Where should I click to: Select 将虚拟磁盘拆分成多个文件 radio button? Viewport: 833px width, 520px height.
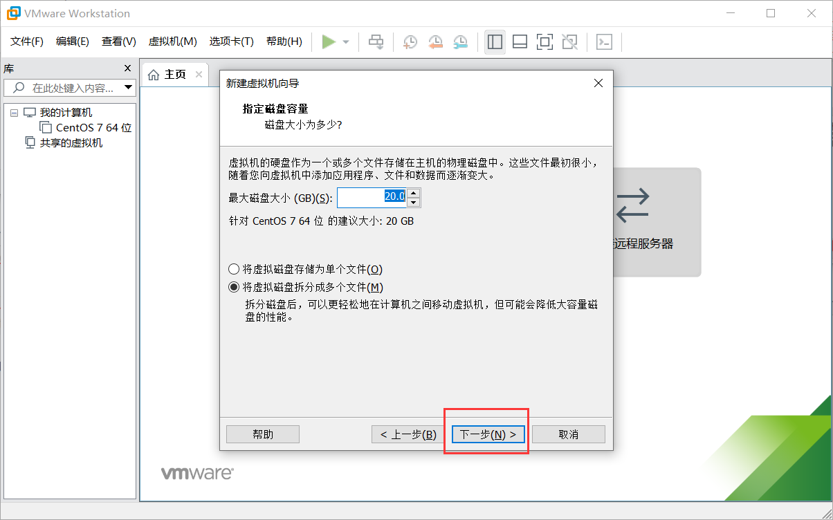(x=234, y=287)
